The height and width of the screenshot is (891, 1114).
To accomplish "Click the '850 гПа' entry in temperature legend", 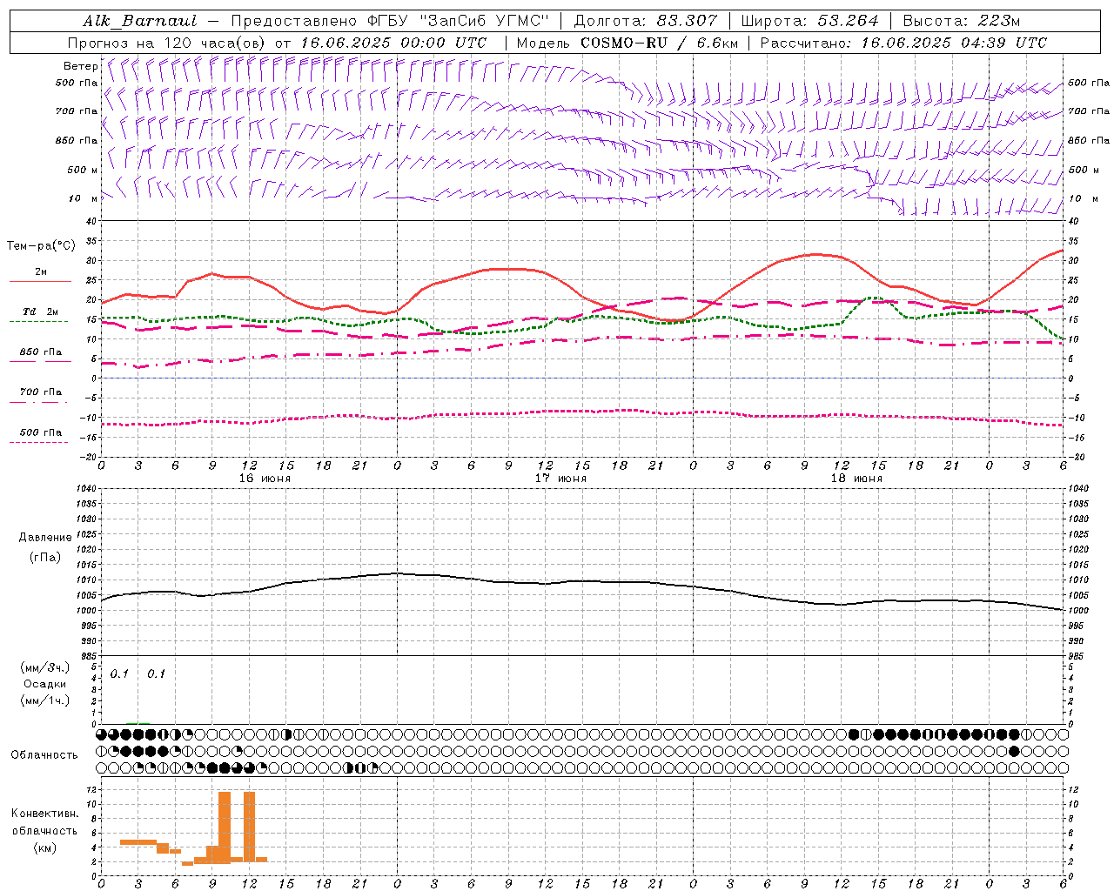I will tap(41, 352).
